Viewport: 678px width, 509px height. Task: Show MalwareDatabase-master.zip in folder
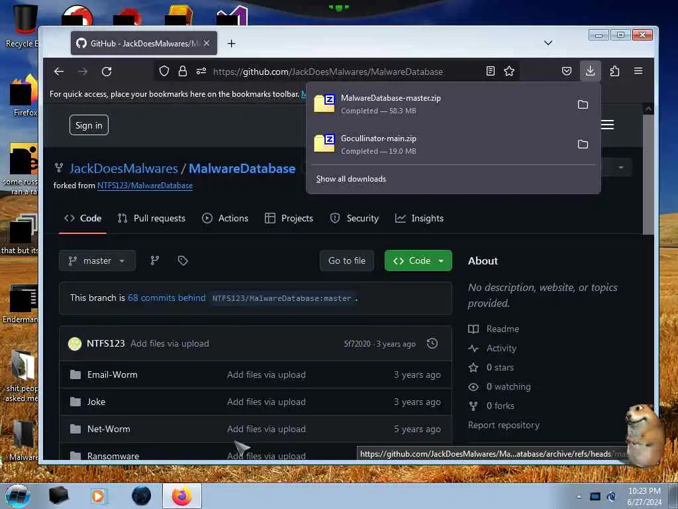coord(583,104)
